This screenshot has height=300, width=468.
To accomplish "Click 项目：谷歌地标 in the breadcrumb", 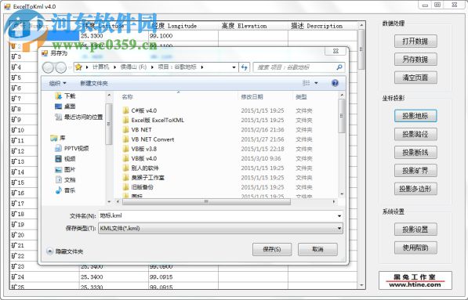I will click(x=177, y=67).
